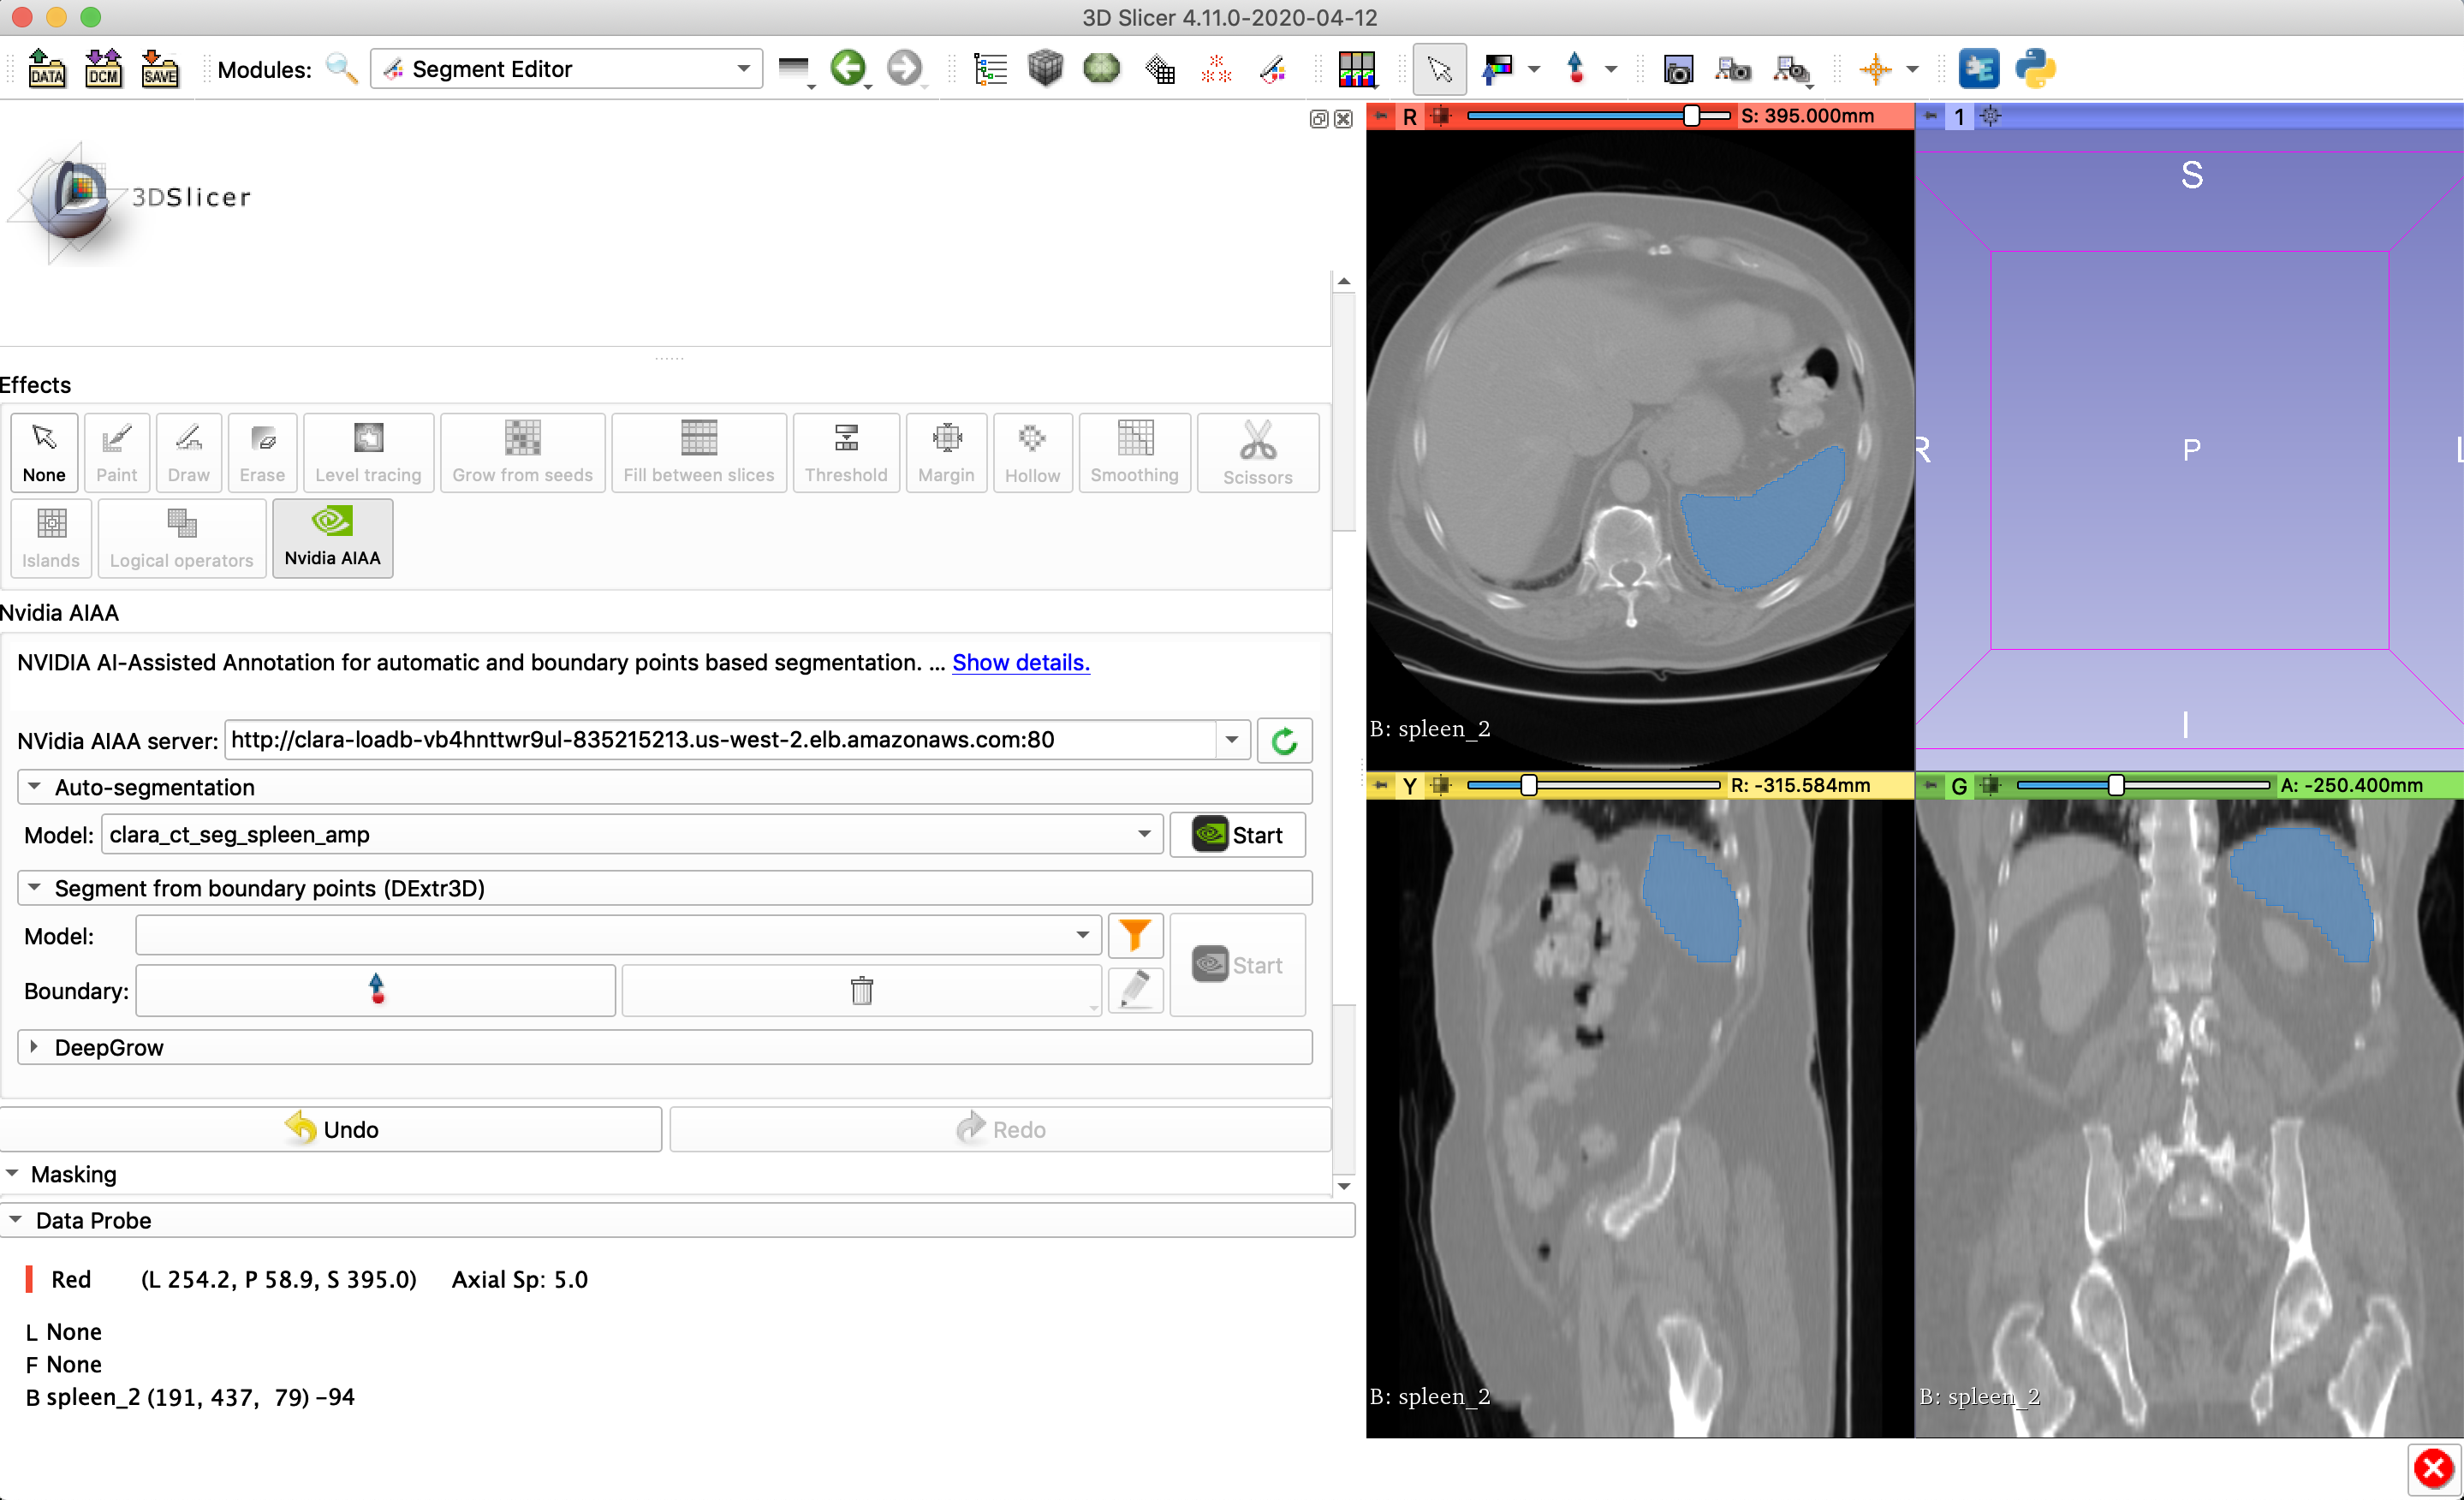Toggle crosshair visibility in toolbar
2464x1500 pixels.
[x=1875, y=68]
